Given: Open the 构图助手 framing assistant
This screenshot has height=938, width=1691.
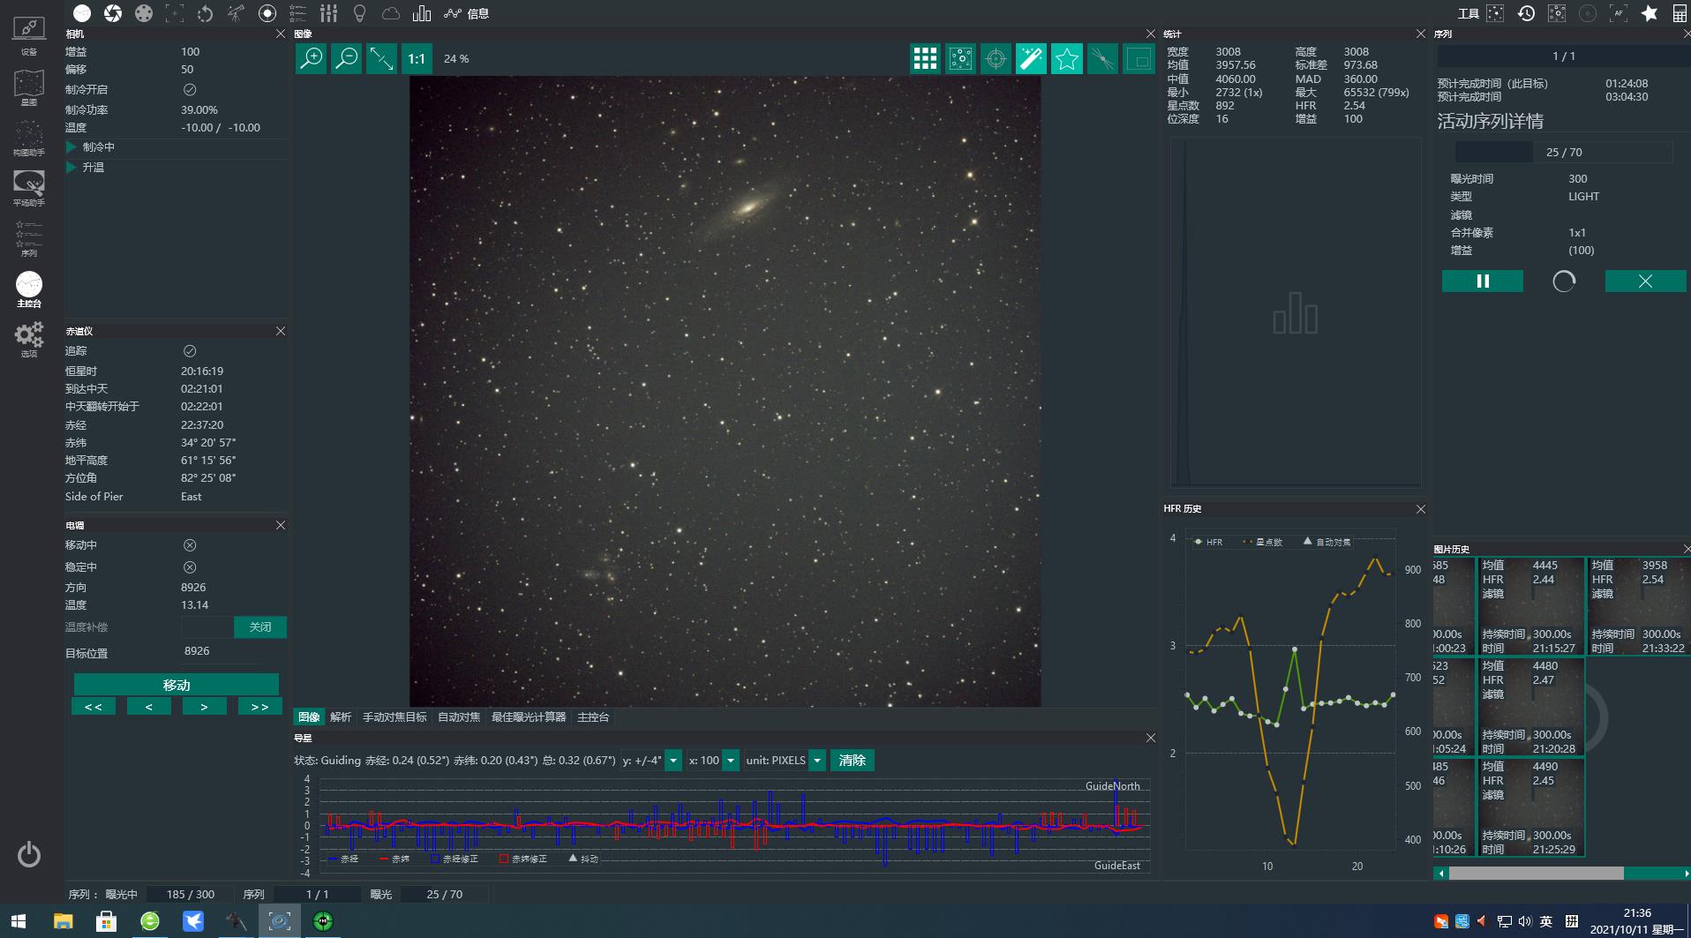Looking at the screenshot, I should pos(29,138).
